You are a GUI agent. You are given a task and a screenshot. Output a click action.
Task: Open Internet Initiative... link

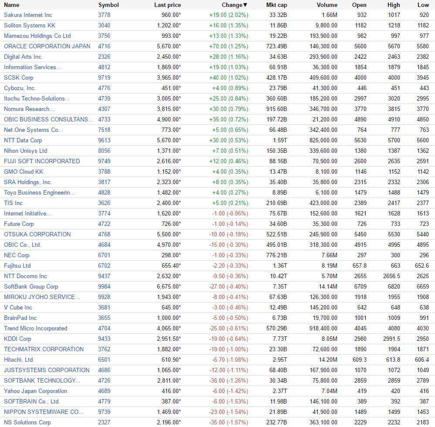(27, 213)
